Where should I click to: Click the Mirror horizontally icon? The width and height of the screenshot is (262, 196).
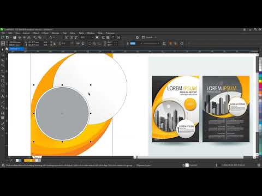tap(78, 44)
